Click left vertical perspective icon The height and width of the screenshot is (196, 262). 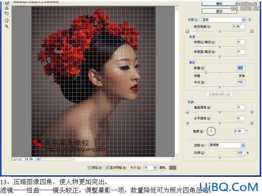[x=187, y=112]
